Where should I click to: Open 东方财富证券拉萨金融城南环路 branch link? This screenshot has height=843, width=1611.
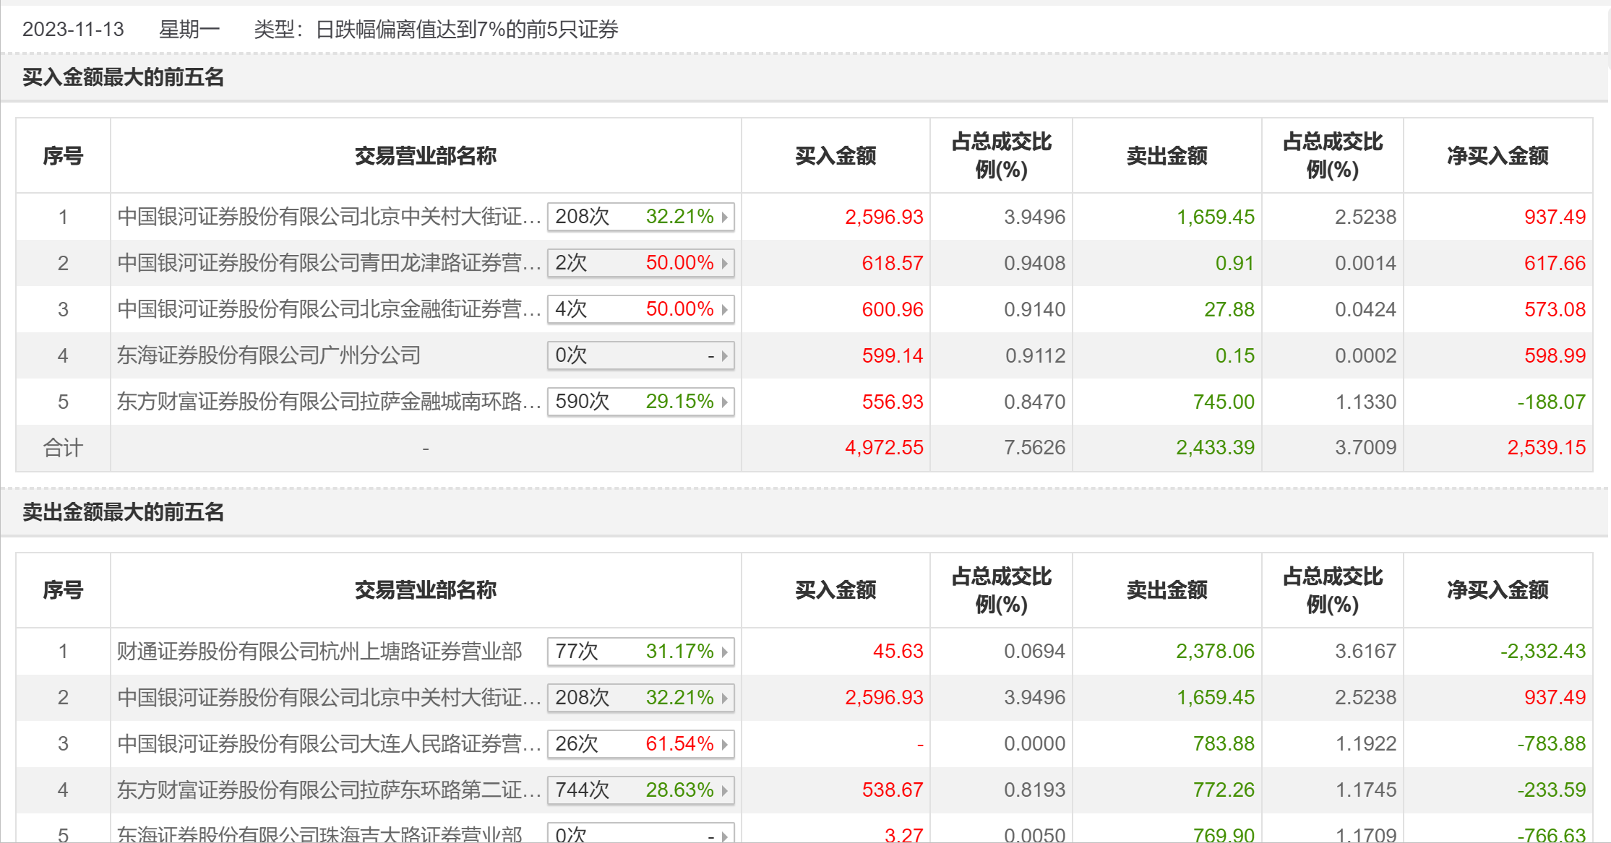pos(329,402)
